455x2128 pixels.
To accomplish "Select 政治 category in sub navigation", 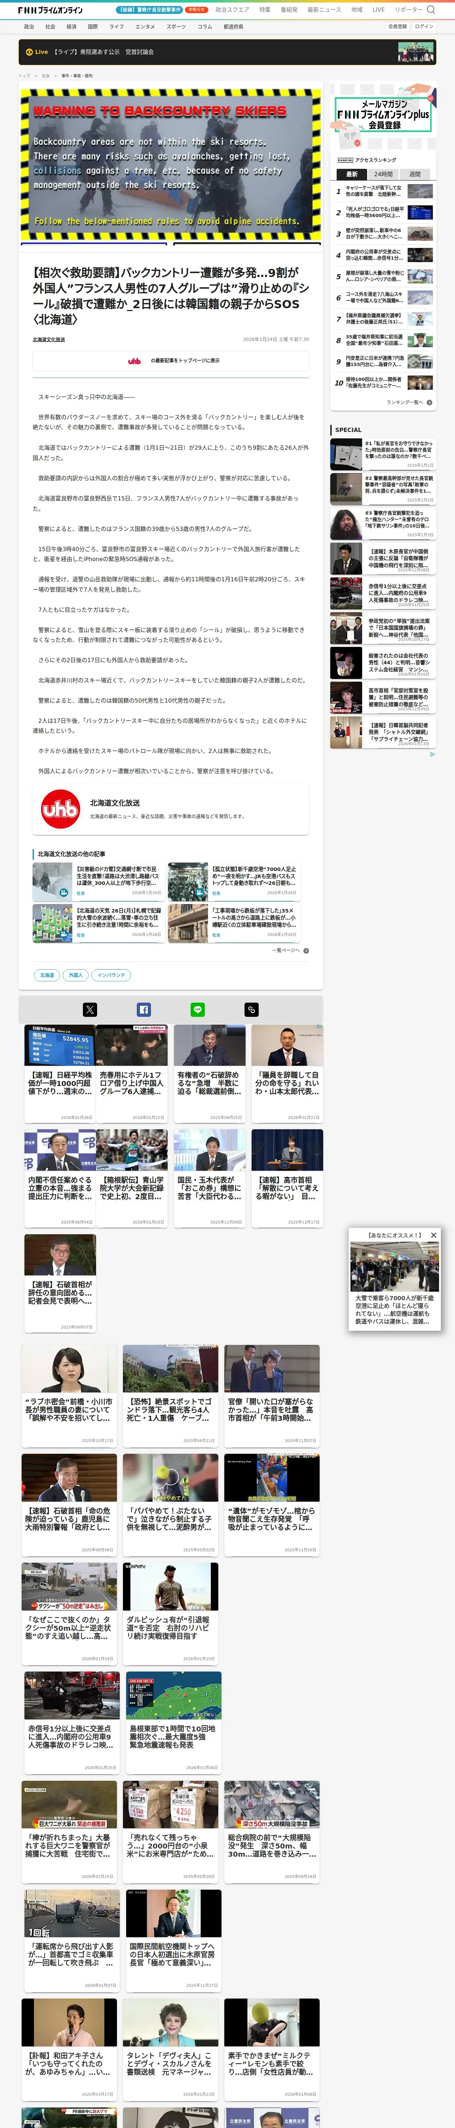I will (29, 27).
